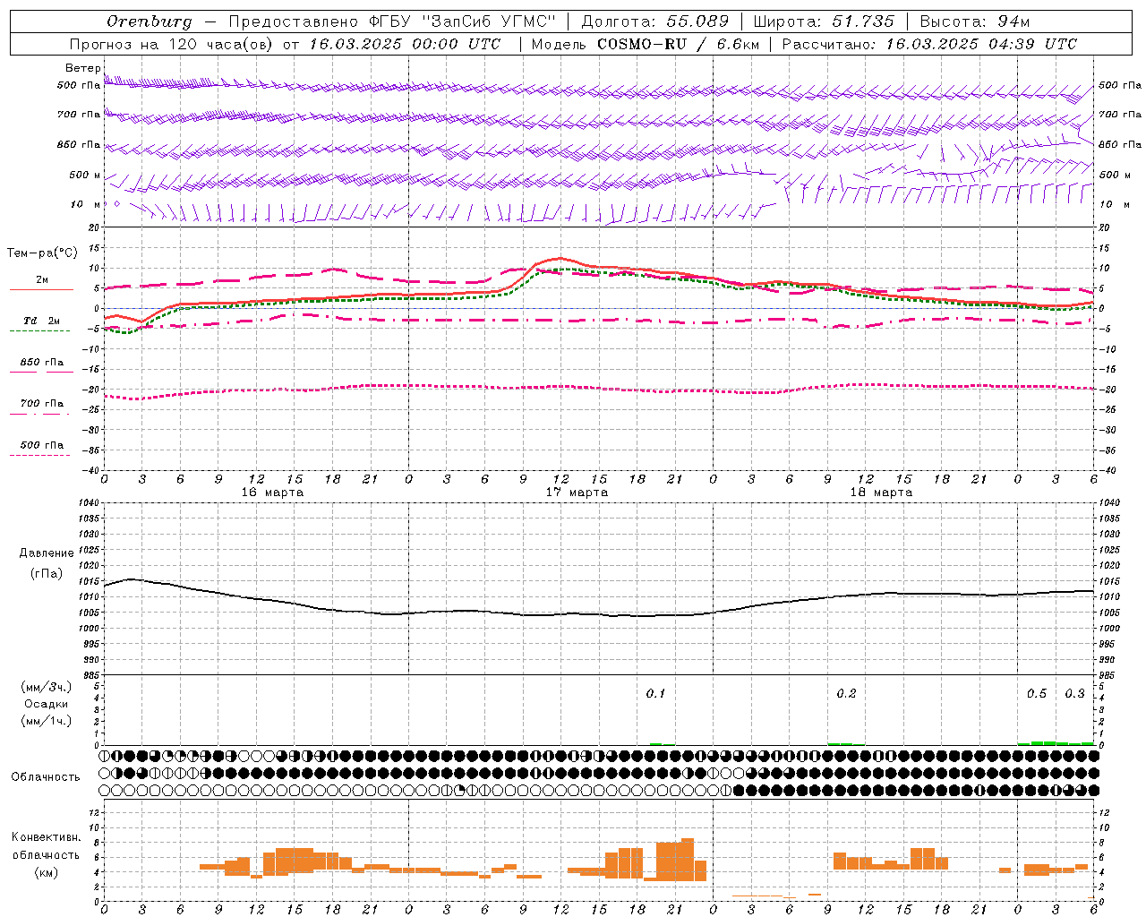Viewport: 1146px width, 917px height.
Task: Click the Широта: 51.735 header field
Action: coord(824,21)
